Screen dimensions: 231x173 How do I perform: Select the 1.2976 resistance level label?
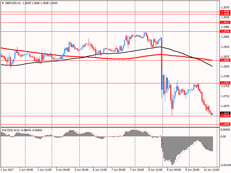pyautogui.click(x=225, y=31)
